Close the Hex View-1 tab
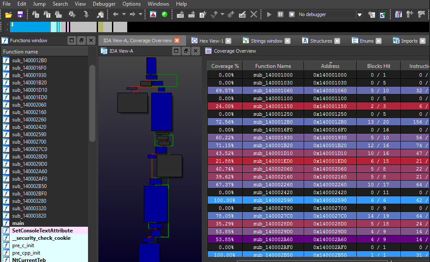This screenshot has height=262, width=430. 229,41
